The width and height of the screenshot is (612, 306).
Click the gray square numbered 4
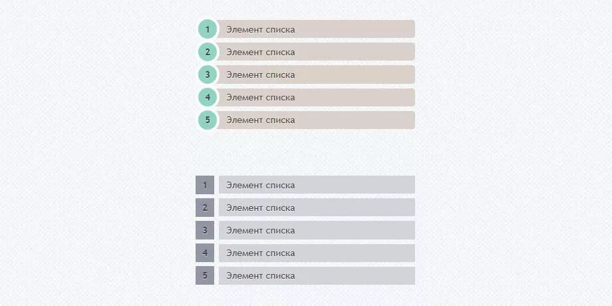(205, 253)
